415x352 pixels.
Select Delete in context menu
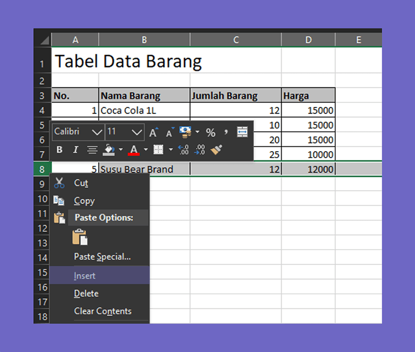coord(100,293)
